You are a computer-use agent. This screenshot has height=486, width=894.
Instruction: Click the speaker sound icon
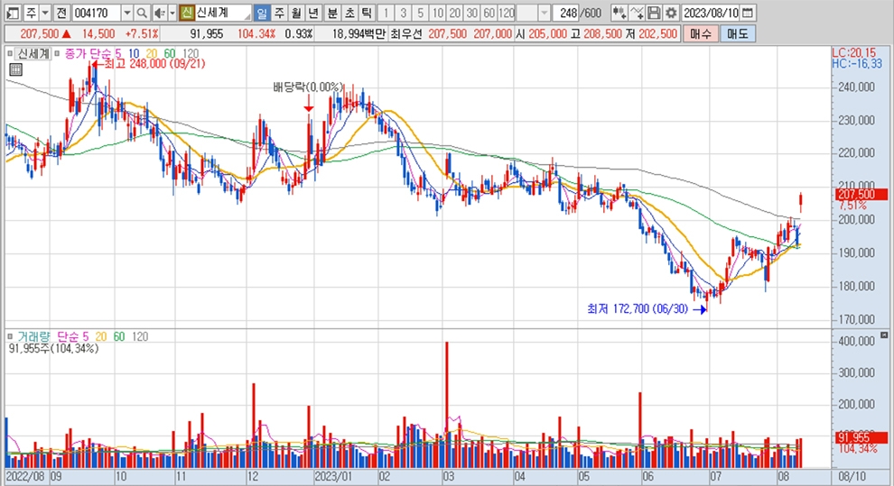point(159,13)
